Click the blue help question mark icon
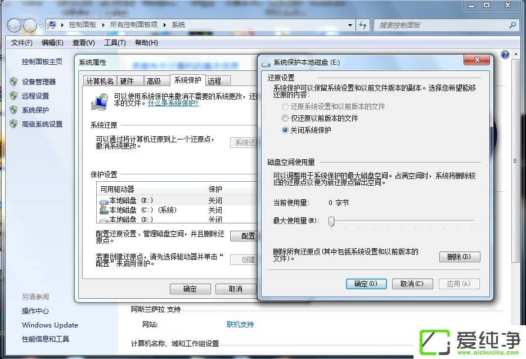526x359 pixels. click(505, 54)
